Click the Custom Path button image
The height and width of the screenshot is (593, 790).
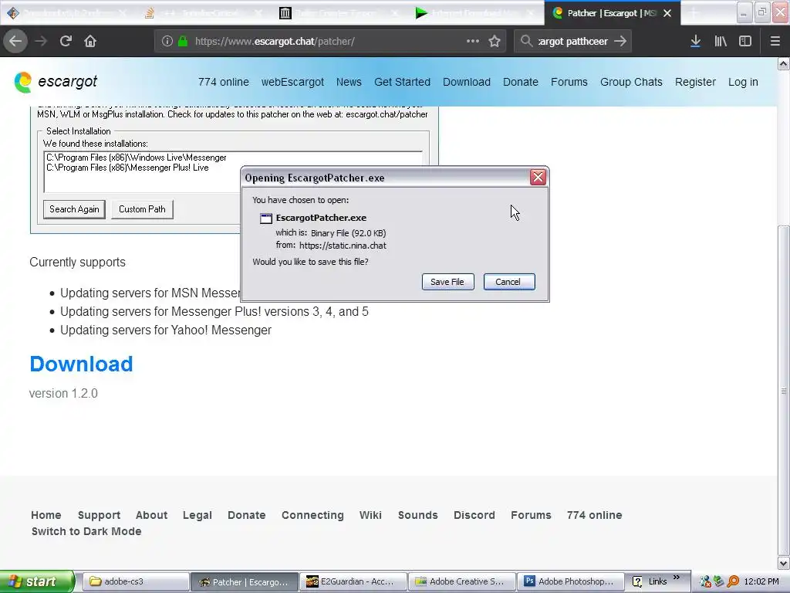[x=142, y=209]
